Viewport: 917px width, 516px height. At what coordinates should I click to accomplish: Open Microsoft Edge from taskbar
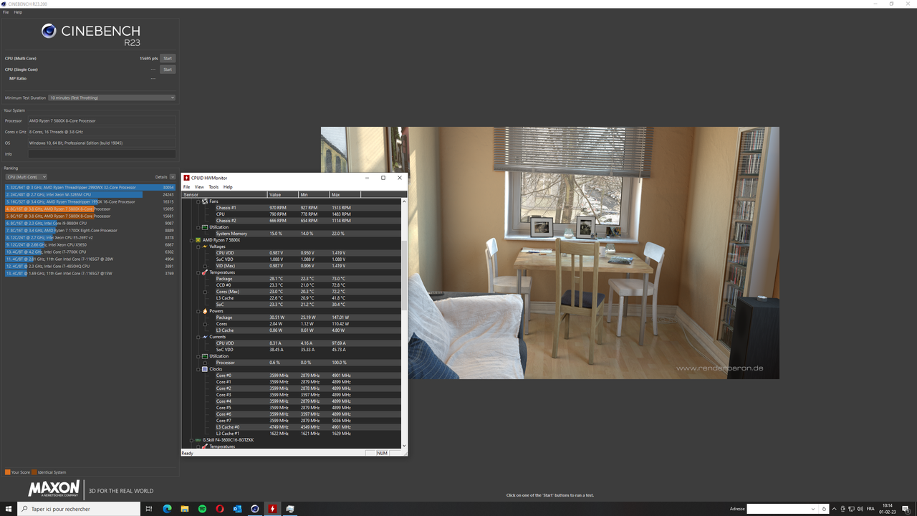[167, 509]
